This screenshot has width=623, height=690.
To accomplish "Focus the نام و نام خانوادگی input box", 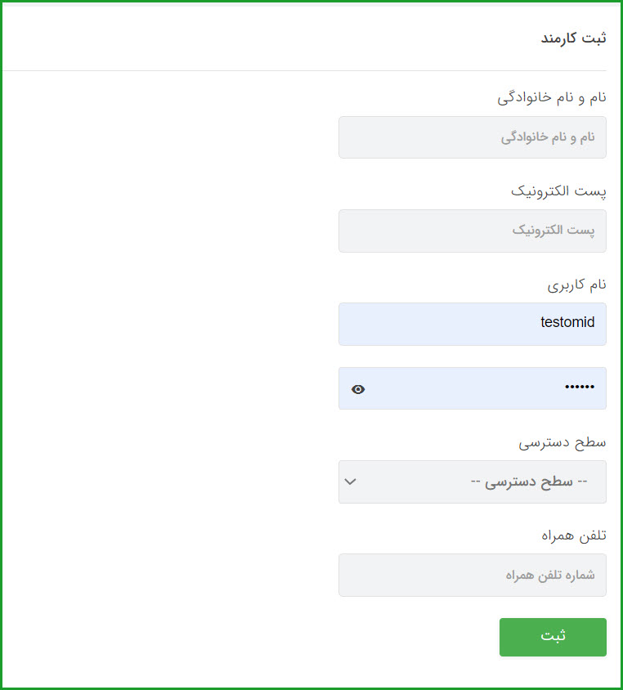I will [472, 137].
